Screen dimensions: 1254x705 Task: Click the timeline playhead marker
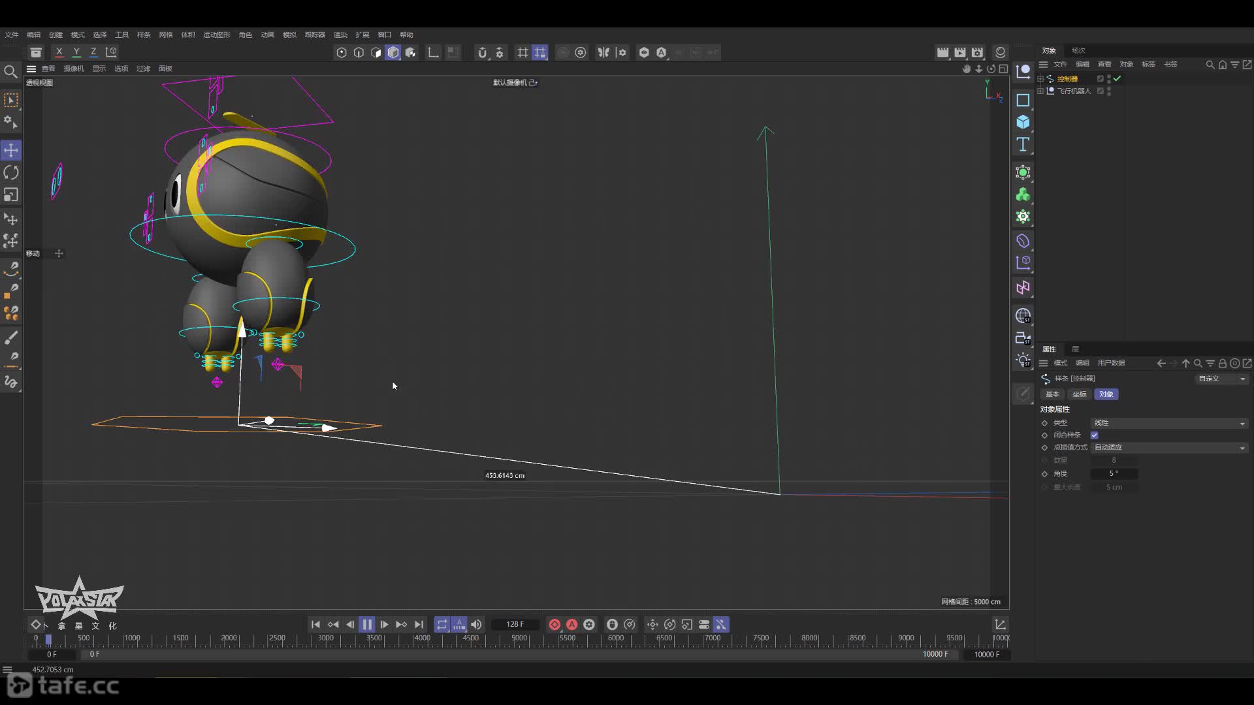pyautogui.click(x=48, y=640)
